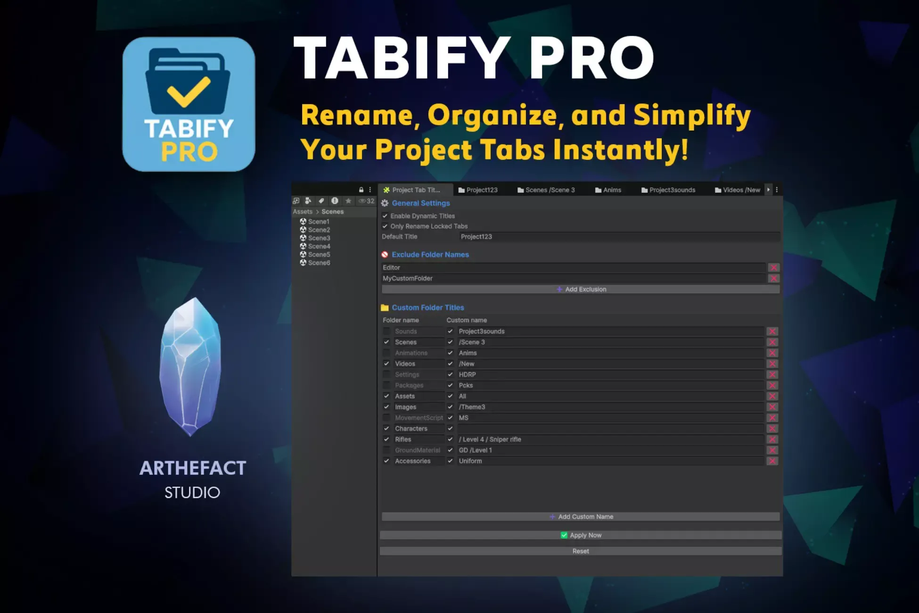Disable Enable Dynamic Titles
The height and width of the screenshot is (613, 919).
[385, 215]
